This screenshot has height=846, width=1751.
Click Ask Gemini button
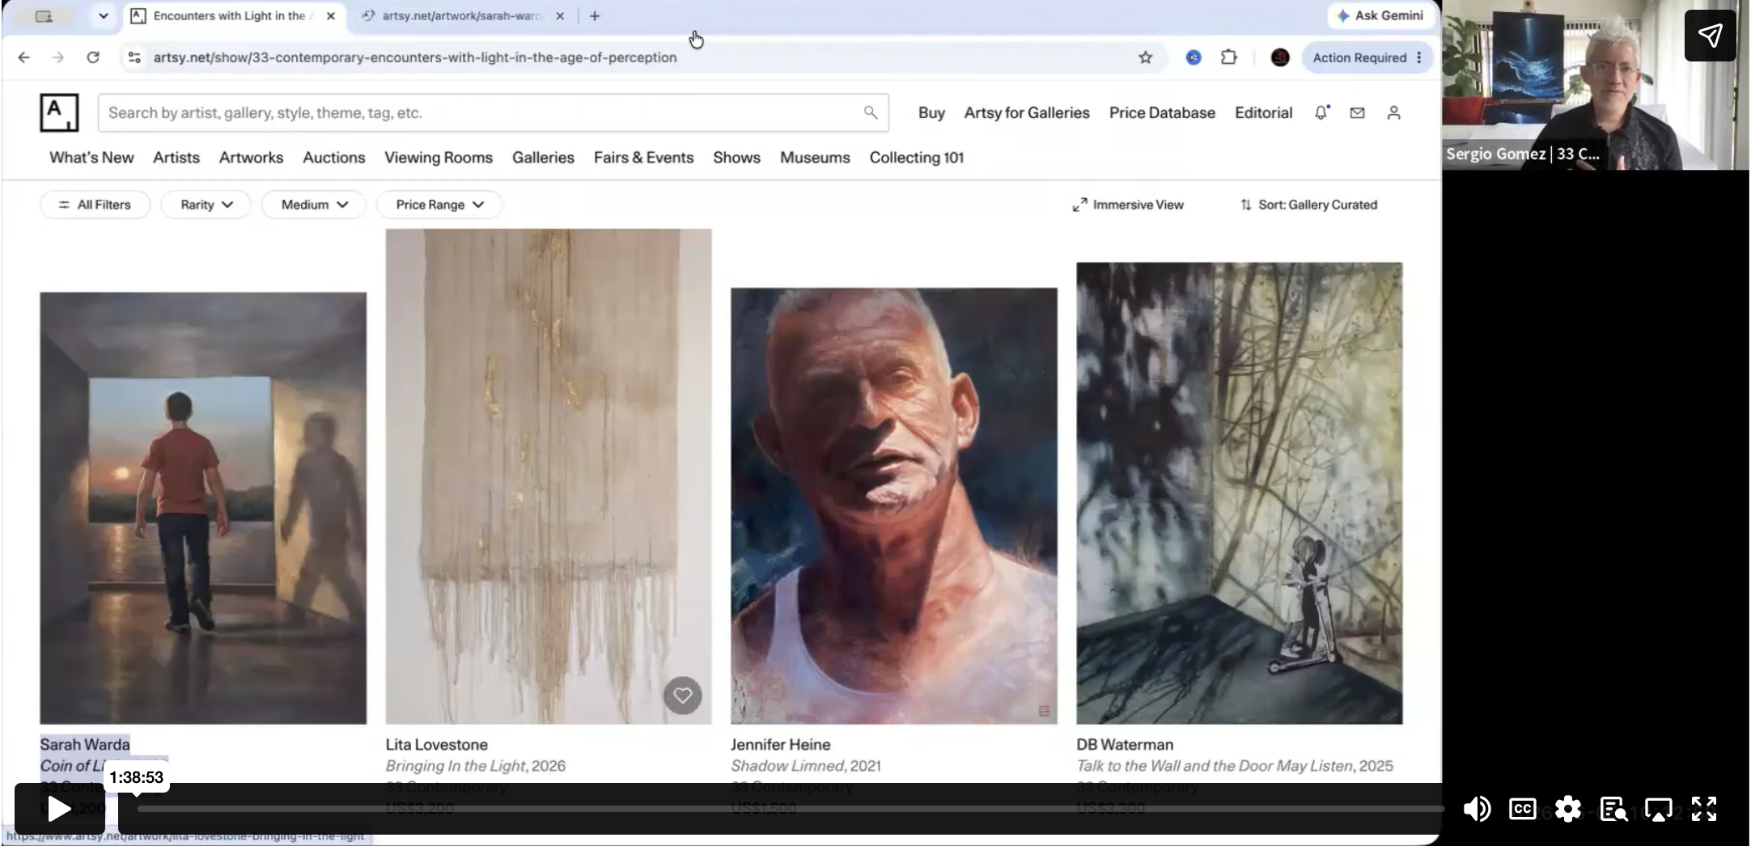point(1380,15)
